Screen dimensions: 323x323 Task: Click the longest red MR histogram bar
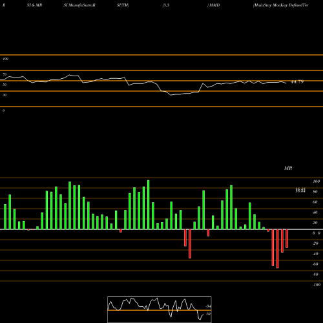pyautogui.click(x=278, y=249)
